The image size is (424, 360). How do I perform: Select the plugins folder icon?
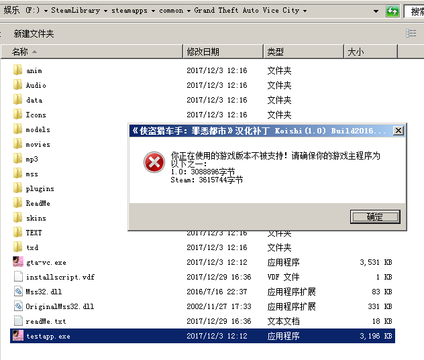(17, 188)
